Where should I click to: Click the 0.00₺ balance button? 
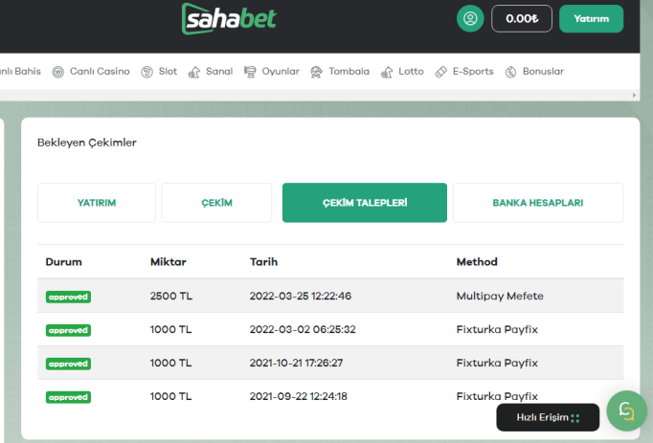pos(521,18)
